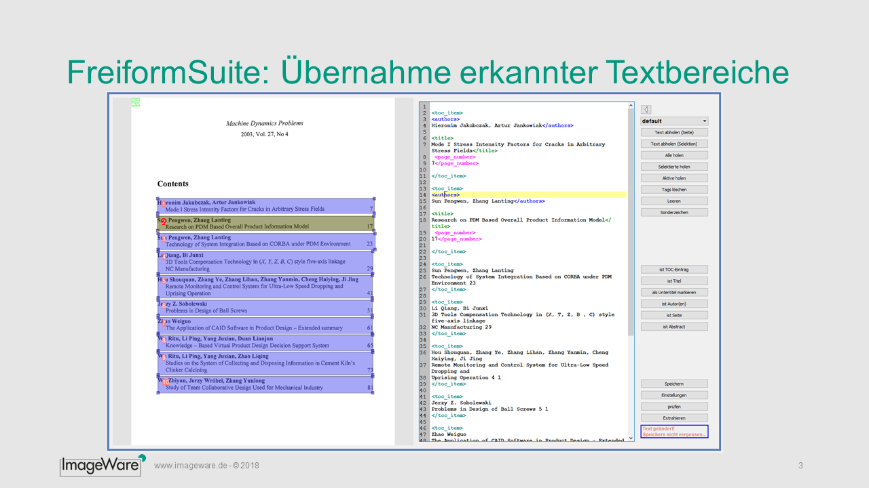Click 'Text abholen (Selektion)' button
869x488 pixels.
674,144
